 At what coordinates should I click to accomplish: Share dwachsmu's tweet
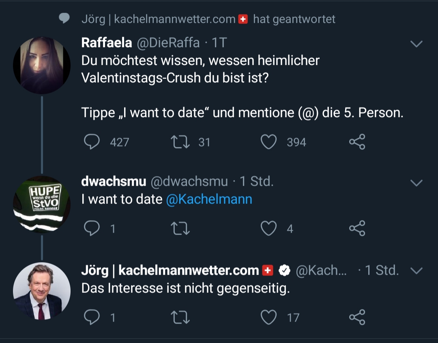coord(357,229)
